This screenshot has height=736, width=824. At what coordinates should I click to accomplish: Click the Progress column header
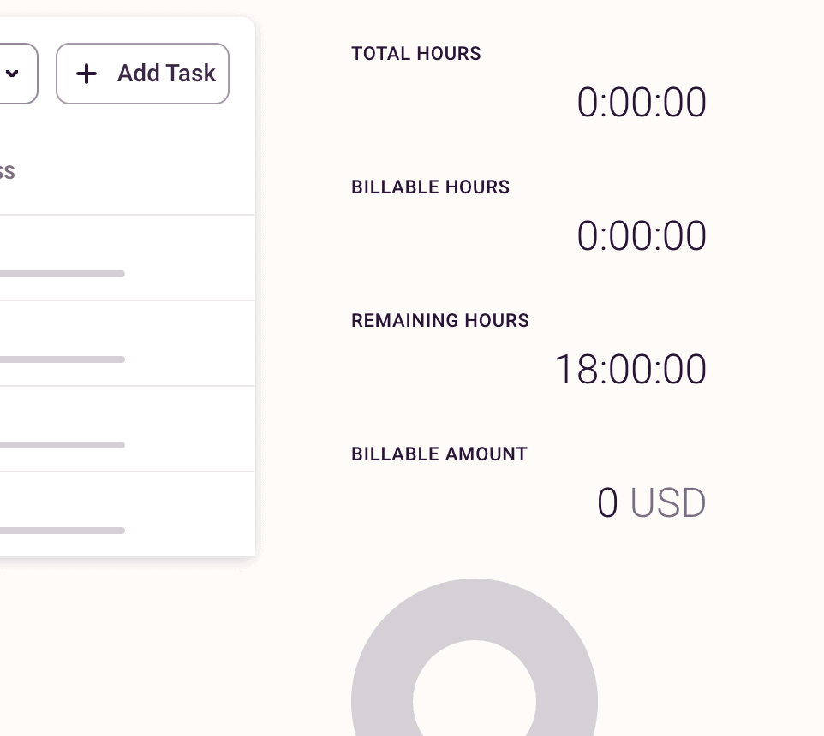[7, 172]
